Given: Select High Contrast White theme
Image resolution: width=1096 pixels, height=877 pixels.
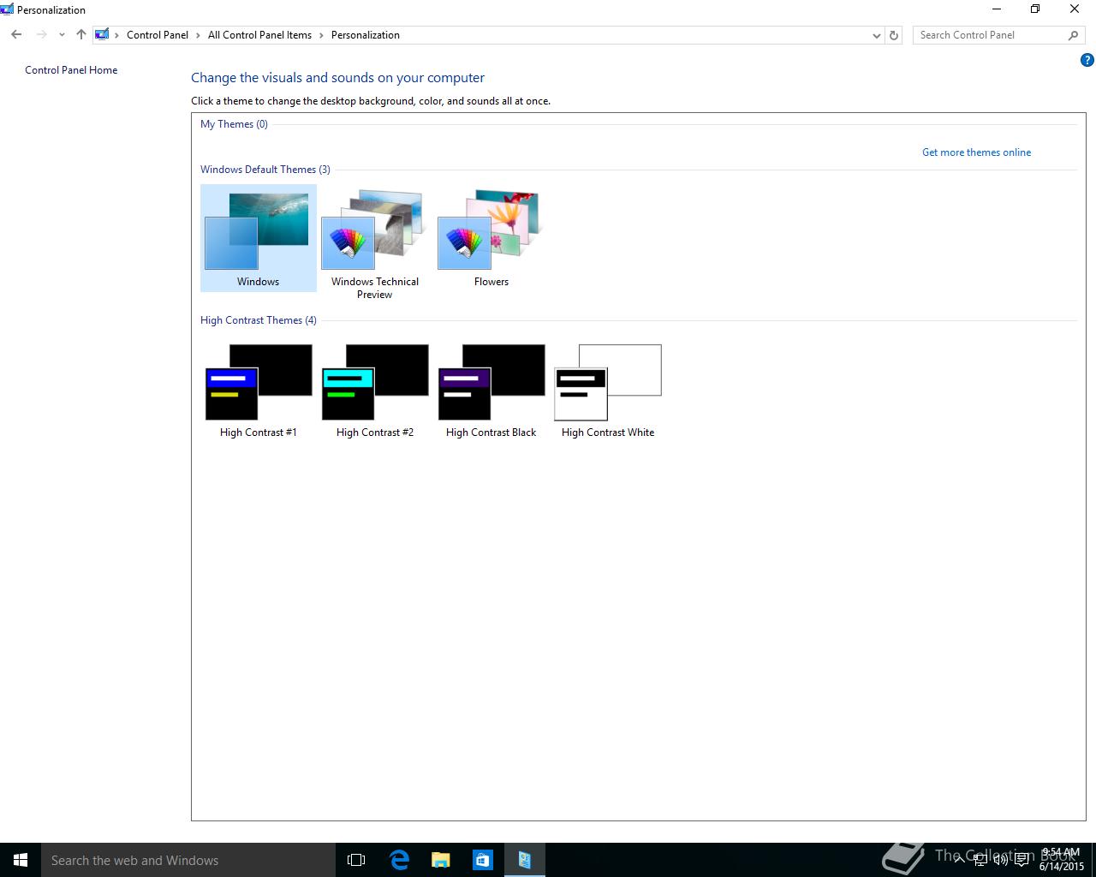Looking at the screenshot, I should (x=608, y=390).
